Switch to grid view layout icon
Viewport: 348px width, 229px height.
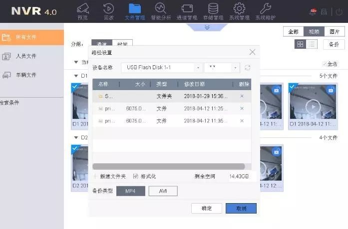(x=300, y=44)
